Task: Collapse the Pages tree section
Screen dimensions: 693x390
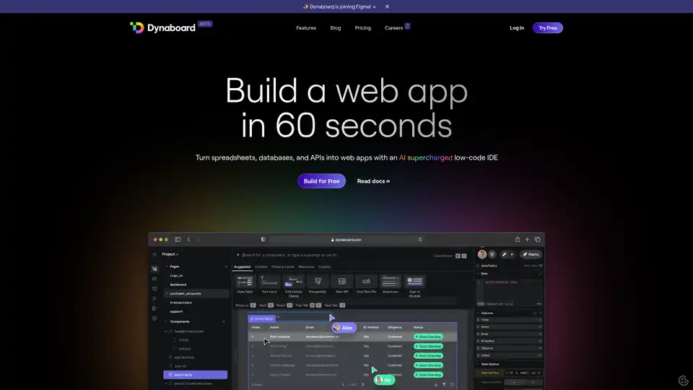Action: [x=166, y=266]
